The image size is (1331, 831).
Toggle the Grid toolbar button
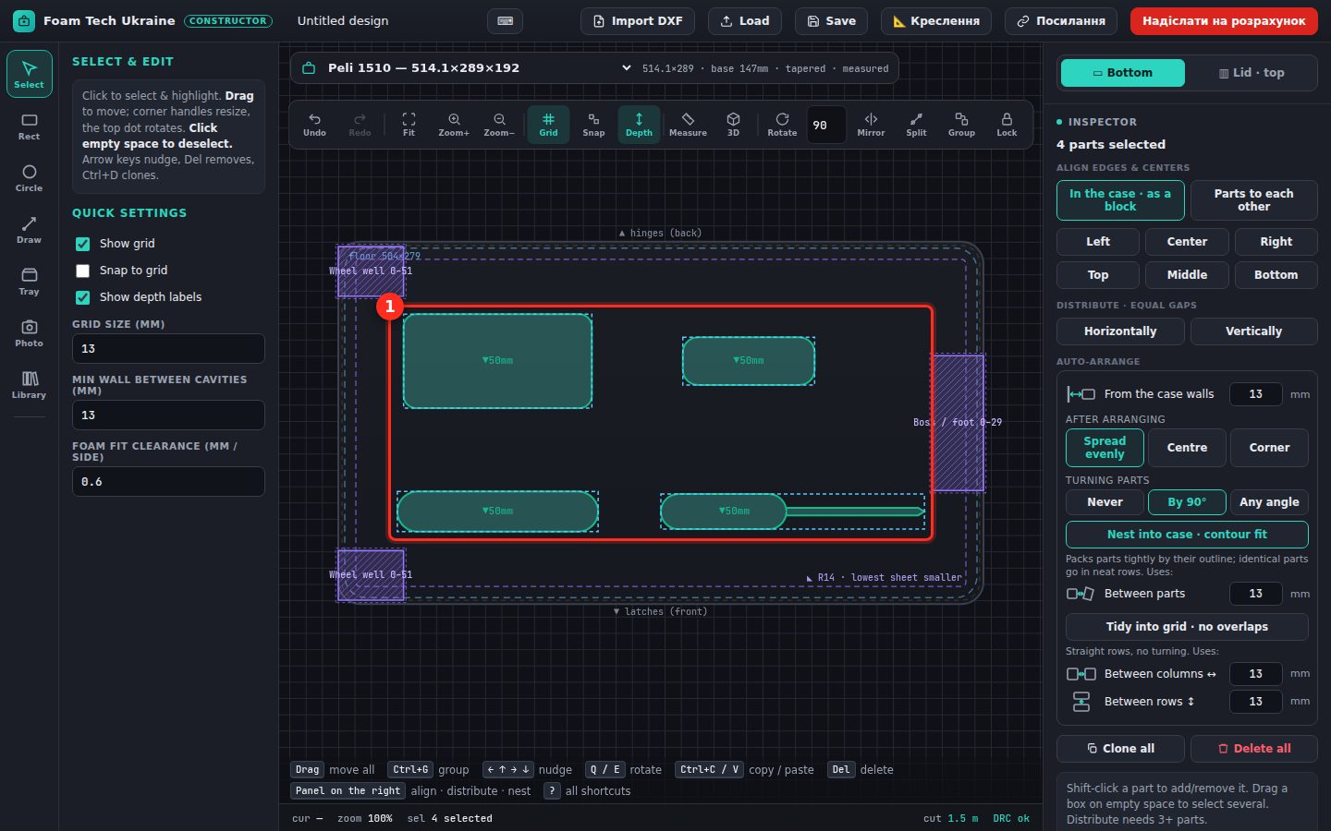[548, 125]
